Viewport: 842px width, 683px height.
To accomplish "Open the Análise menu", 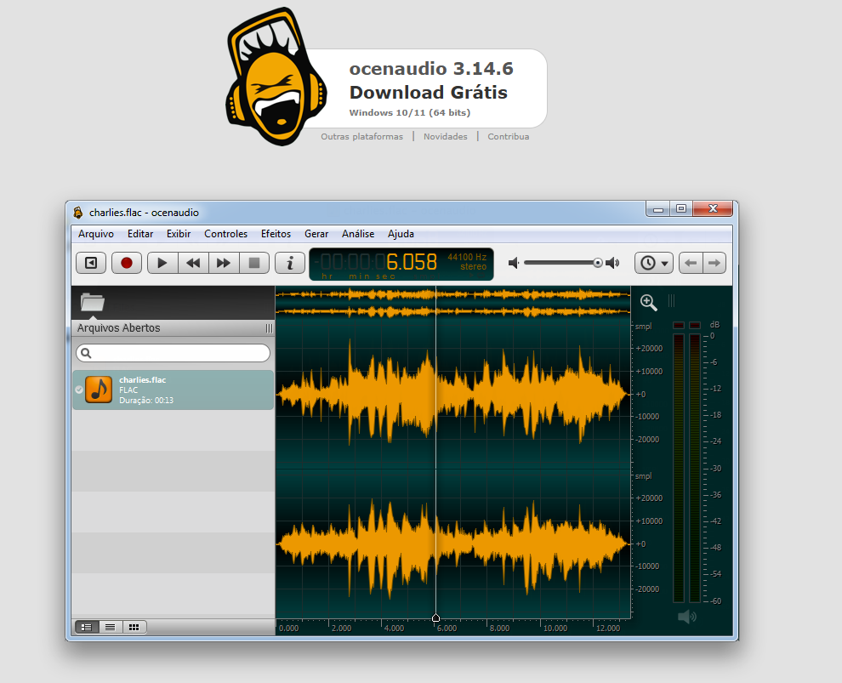I will tap(358, 234).
